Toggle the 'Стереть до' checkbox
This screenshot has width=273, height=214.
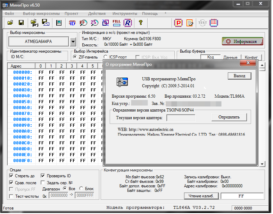click(x=11, y=176)
